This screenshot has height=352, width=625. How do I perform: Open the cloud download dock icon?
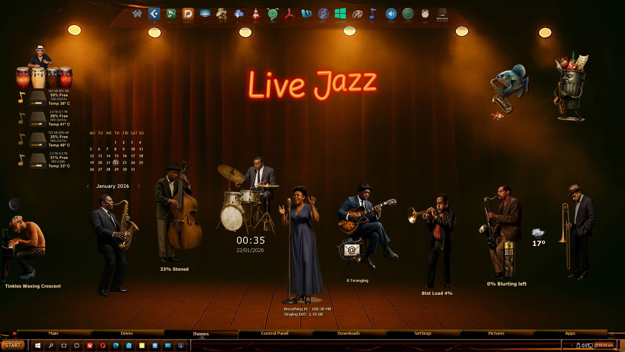coord(239,14)
